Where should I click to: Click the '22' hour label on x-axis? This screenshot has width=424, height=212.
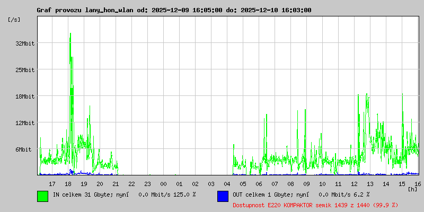tap(131, 184)
